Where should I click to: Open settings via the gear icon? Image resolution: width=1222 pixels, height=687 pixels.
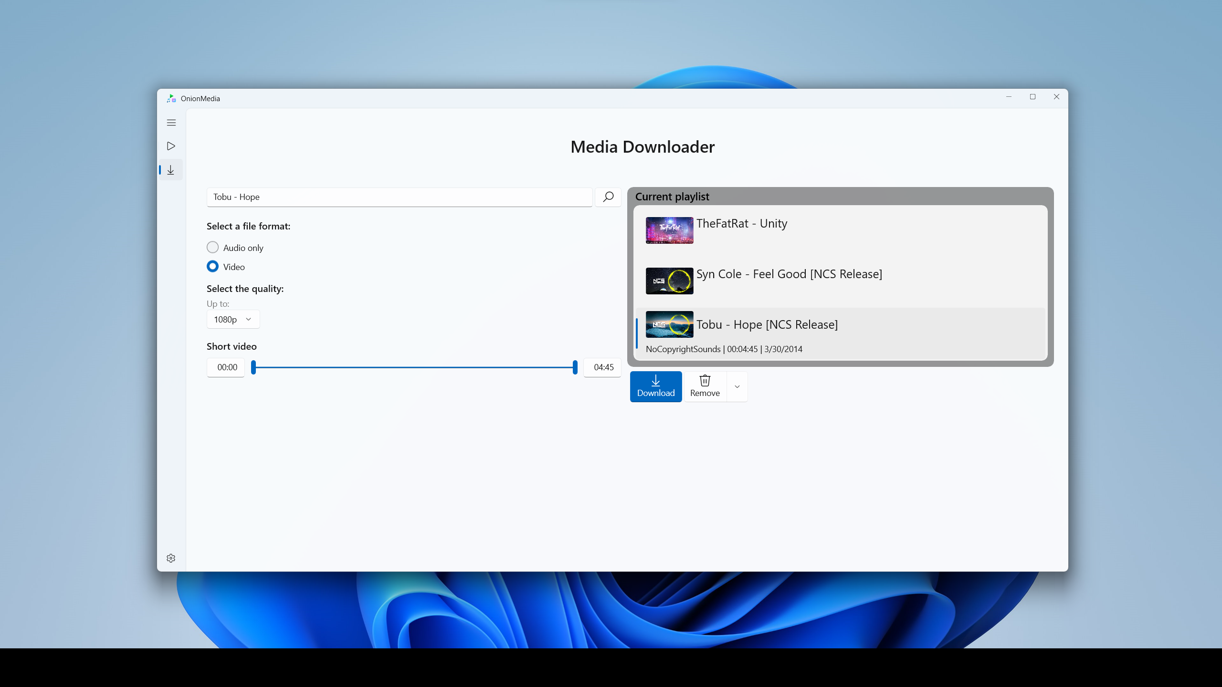tap(171, 558)
